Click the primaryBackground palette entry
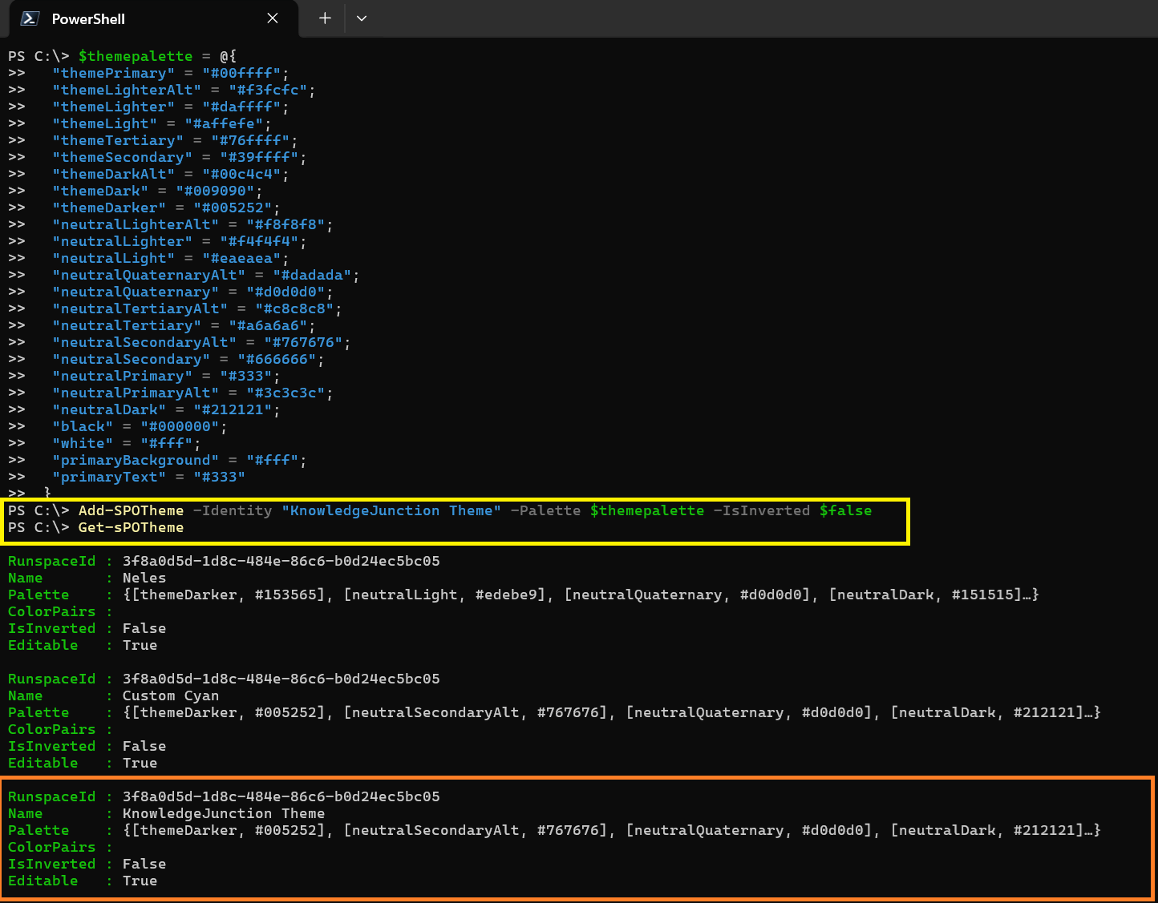Screen dimensions: 1158x903 pyautogui.click(x=135, y=460)
